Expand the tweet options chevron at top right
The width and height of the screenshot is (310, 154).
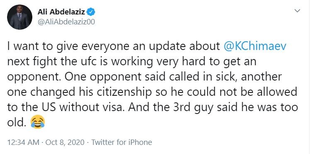297,11
